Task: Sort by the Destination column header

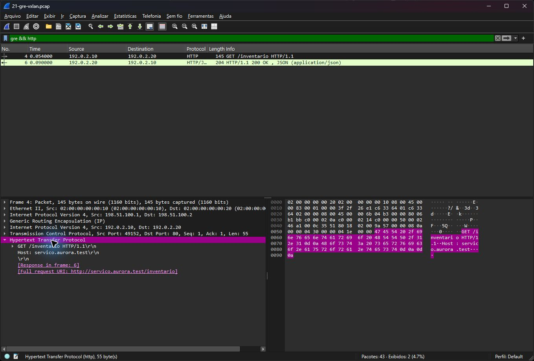Action: pyautogui.click(x=156, y=49)
